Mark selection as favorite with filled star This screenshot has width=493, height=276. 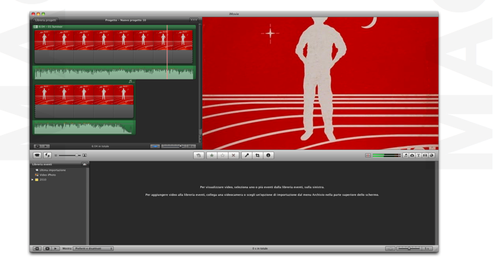[x=212, y=156]
